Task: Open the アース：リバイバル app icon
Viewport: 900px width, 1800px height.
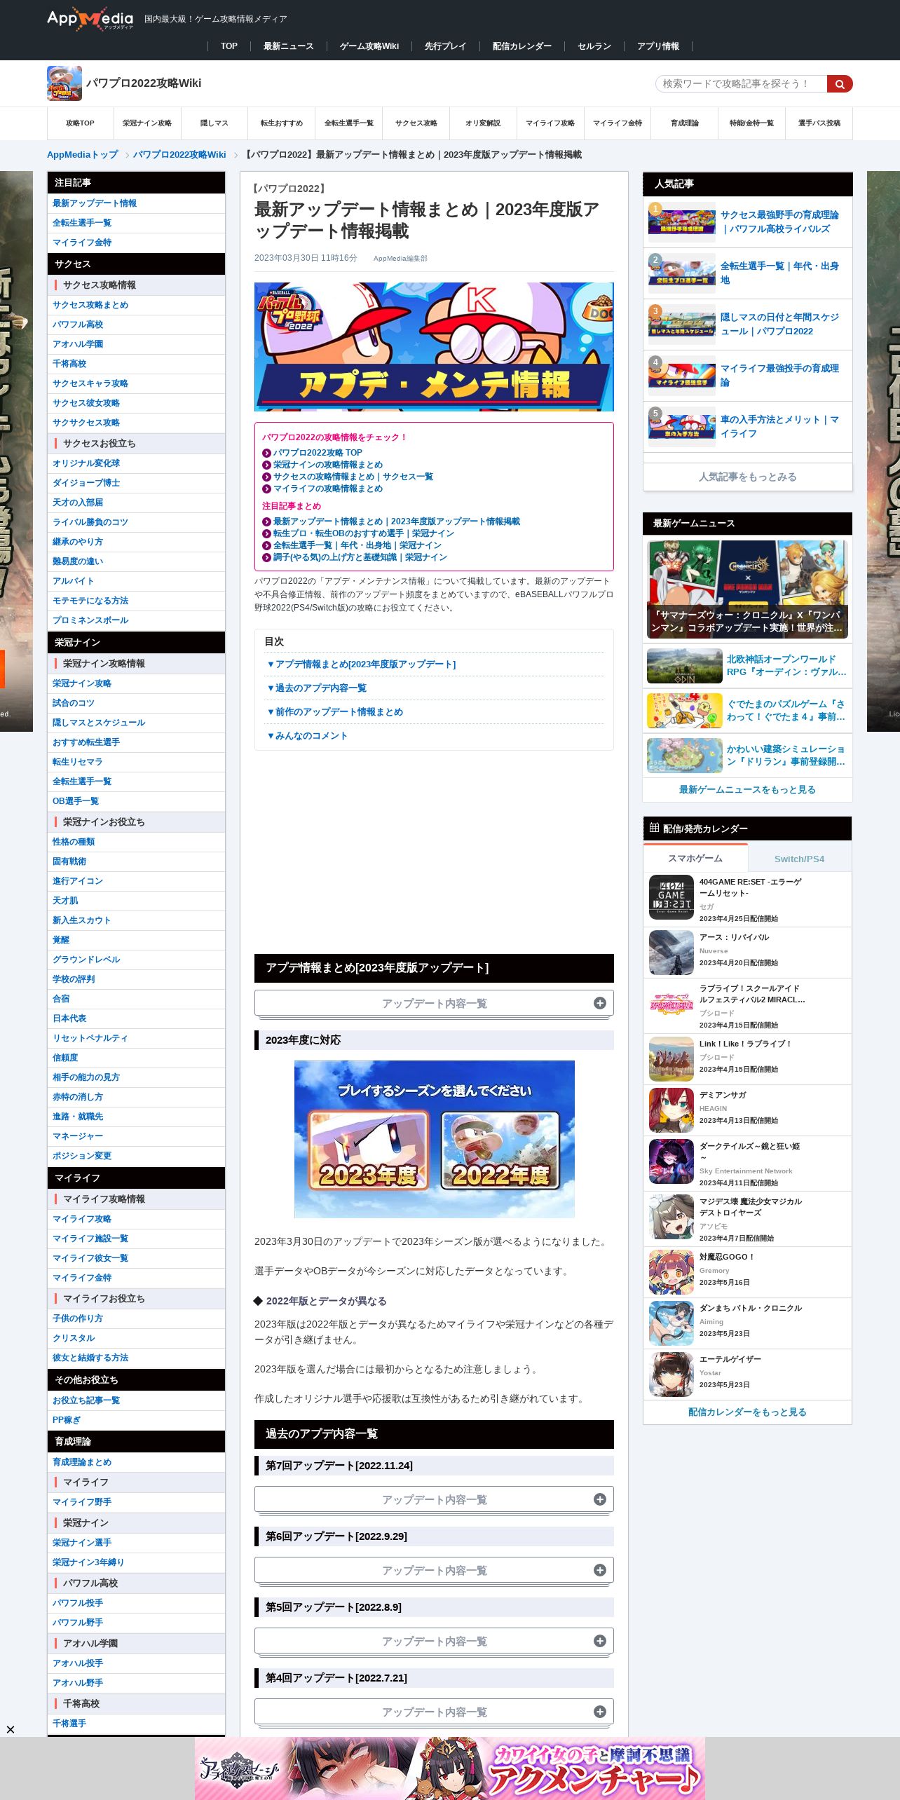Action: (671, 953)
